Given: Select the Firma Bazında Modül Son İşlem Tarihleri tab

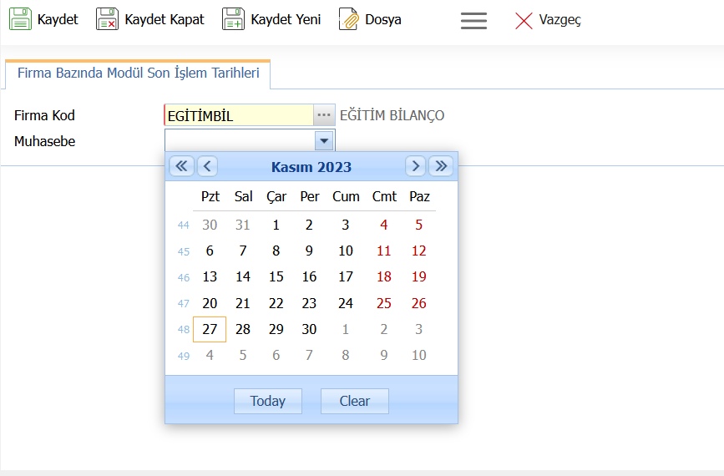Looking at the screenshot, I should [138, 73].
